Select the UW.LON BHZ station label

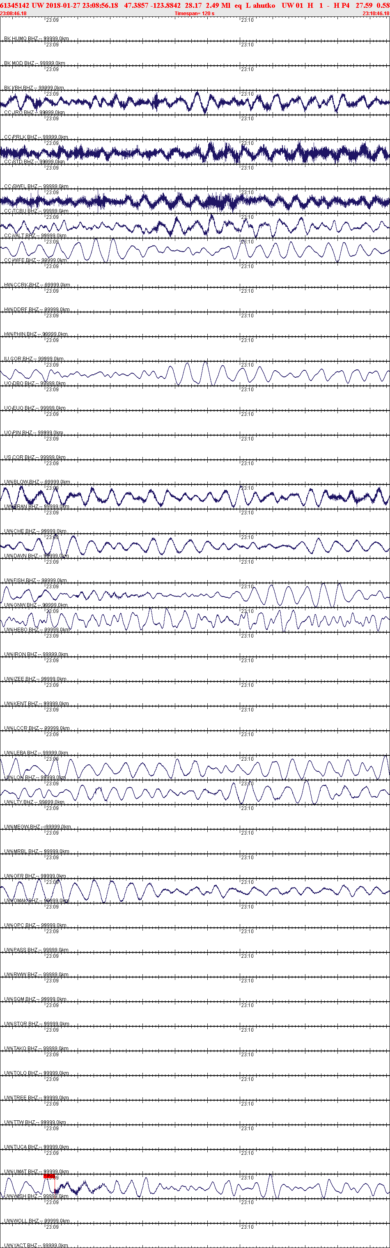click(35, 778)
